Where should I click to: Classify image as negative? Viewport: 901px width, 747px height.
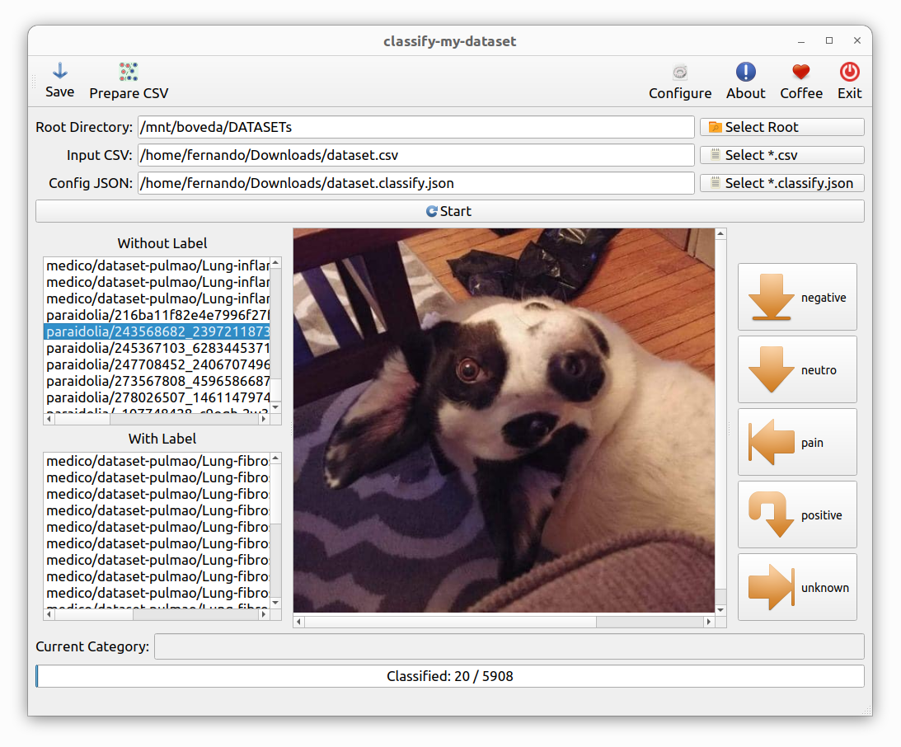[x=797, y=297]
